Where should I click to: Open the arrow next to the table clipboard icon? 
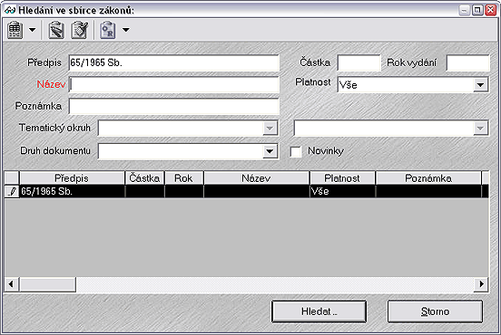[33, 30]
